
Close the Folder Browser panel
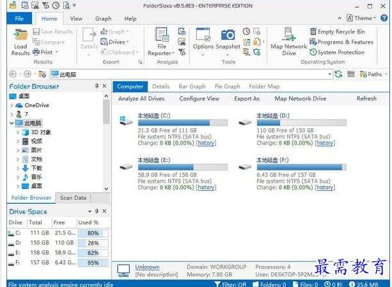click(104, 86)
